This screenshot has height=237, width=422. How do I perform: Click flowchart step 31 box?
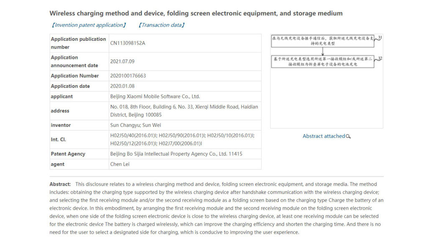click(x=323, y=40)
